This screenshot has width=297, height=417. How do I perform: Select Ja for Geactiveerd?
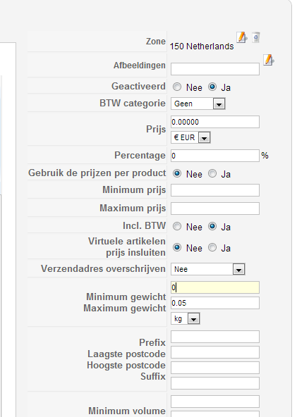coord(212,87)
